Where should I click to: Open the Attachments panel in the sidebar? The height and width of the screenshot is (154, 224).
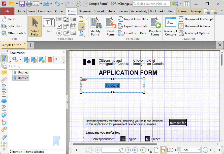[4, 80]
